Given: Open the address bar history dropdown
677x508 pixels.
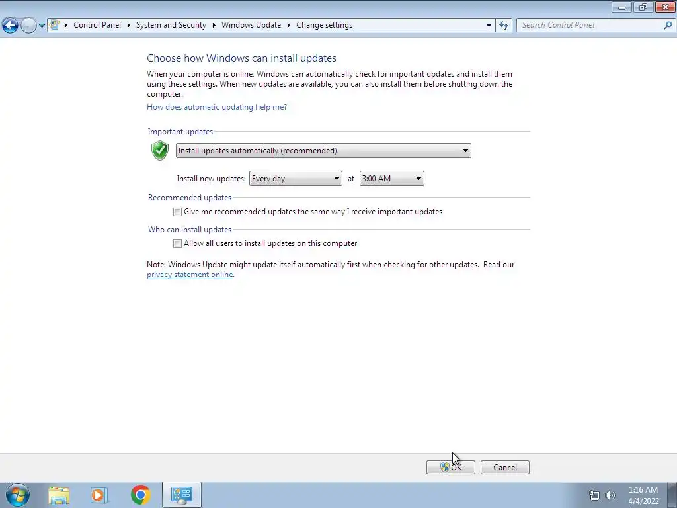Looking at the screenshot, I should coord(489,26).
